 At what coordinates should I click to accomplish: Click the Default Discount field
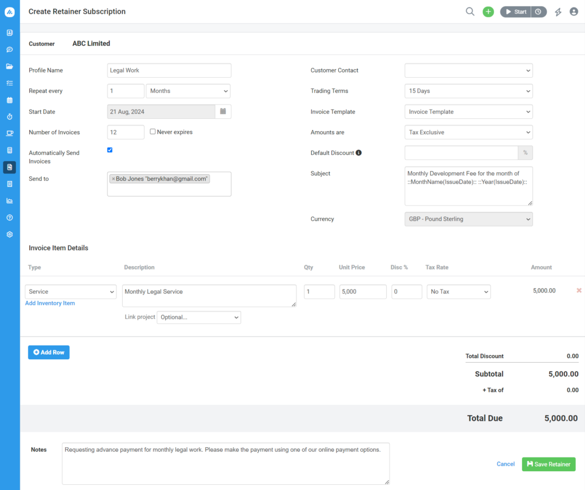coord(462,152)
